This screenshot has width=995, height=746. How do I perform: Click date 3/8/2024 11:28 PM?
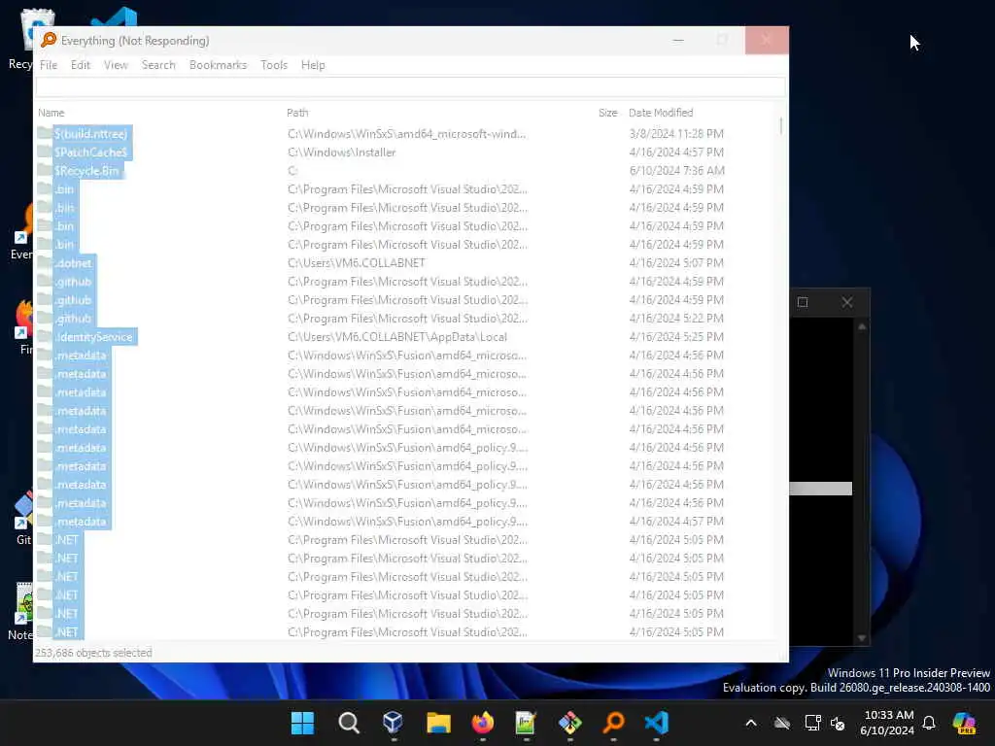[676, 134]
